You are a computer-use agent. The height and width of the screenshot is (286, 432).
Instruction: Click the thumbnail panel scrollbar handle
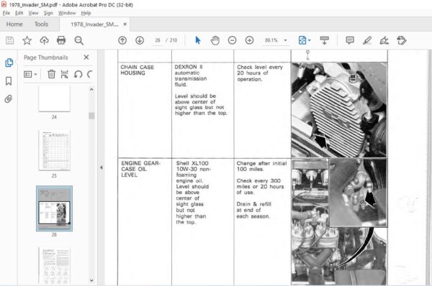(91, 116)
